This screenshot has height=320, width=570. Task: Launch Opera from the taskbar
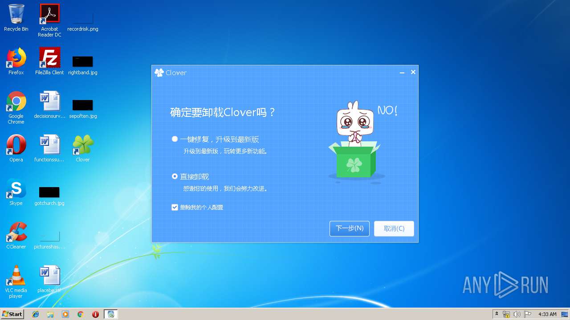pos(95,314)
